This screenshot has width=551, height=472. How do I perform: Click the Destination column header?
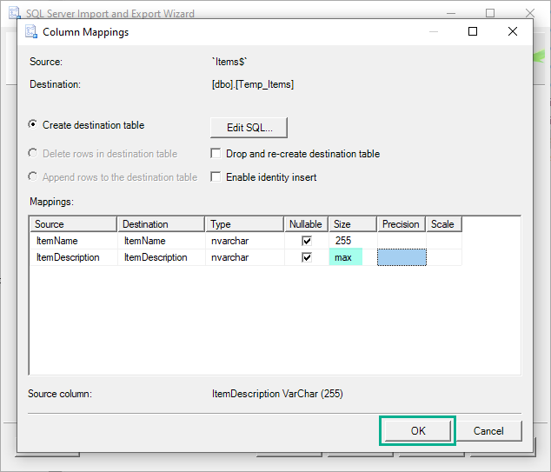coord(160,224)
